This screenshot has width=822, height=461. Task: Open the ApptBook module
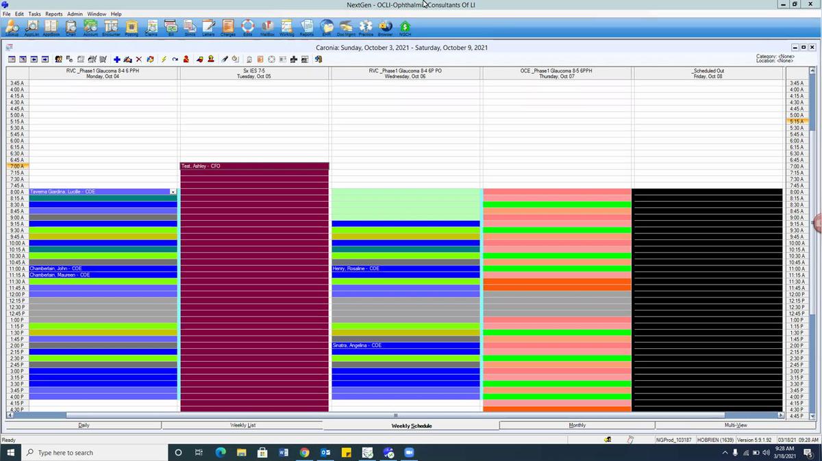point(51,27)
